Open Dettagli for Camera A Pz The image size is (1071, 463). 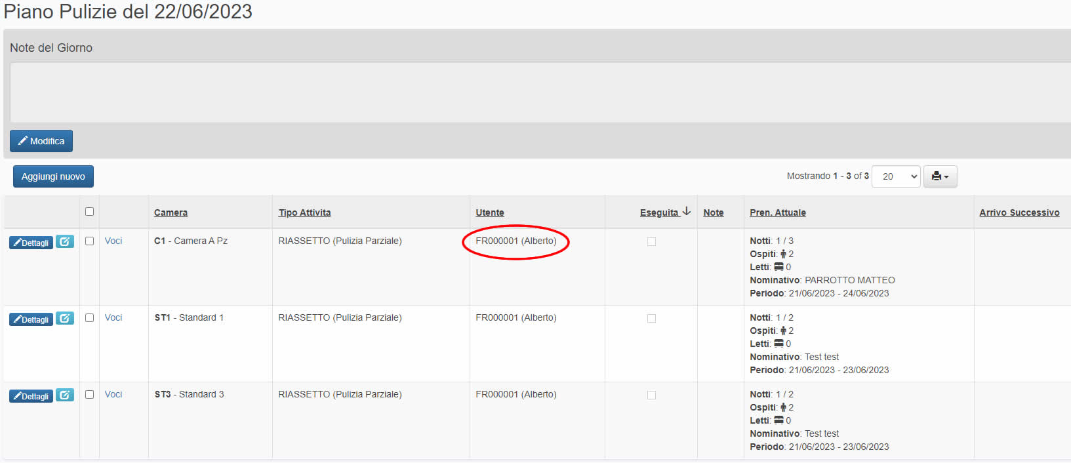[x=31, y=243]
